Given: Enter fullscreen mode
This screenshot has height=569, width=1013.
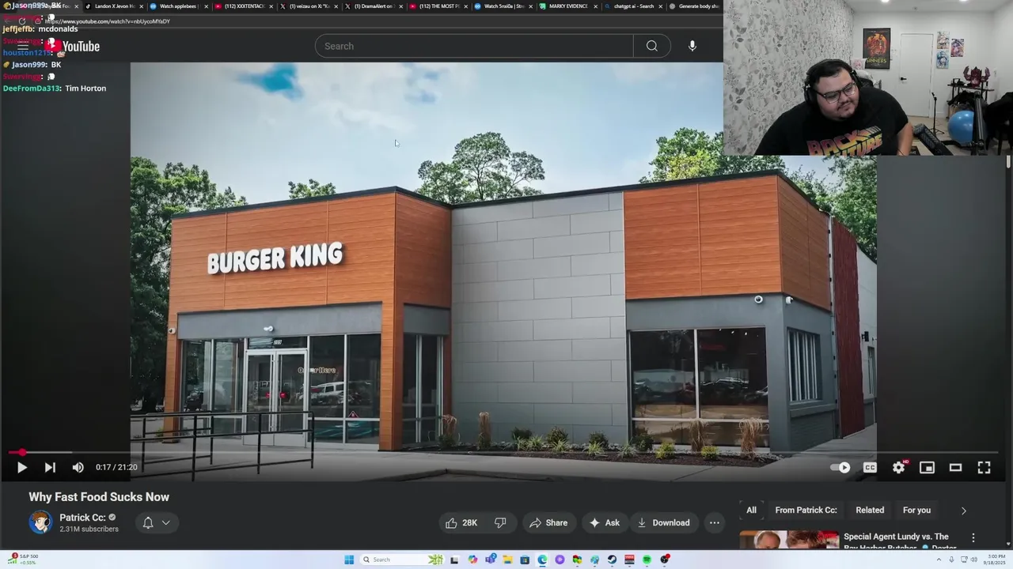Looking at the screenshot, I should click(984, 467).
